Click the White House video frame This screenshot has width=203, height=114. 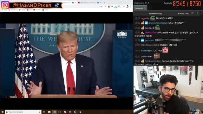click(x=67, y=61)
